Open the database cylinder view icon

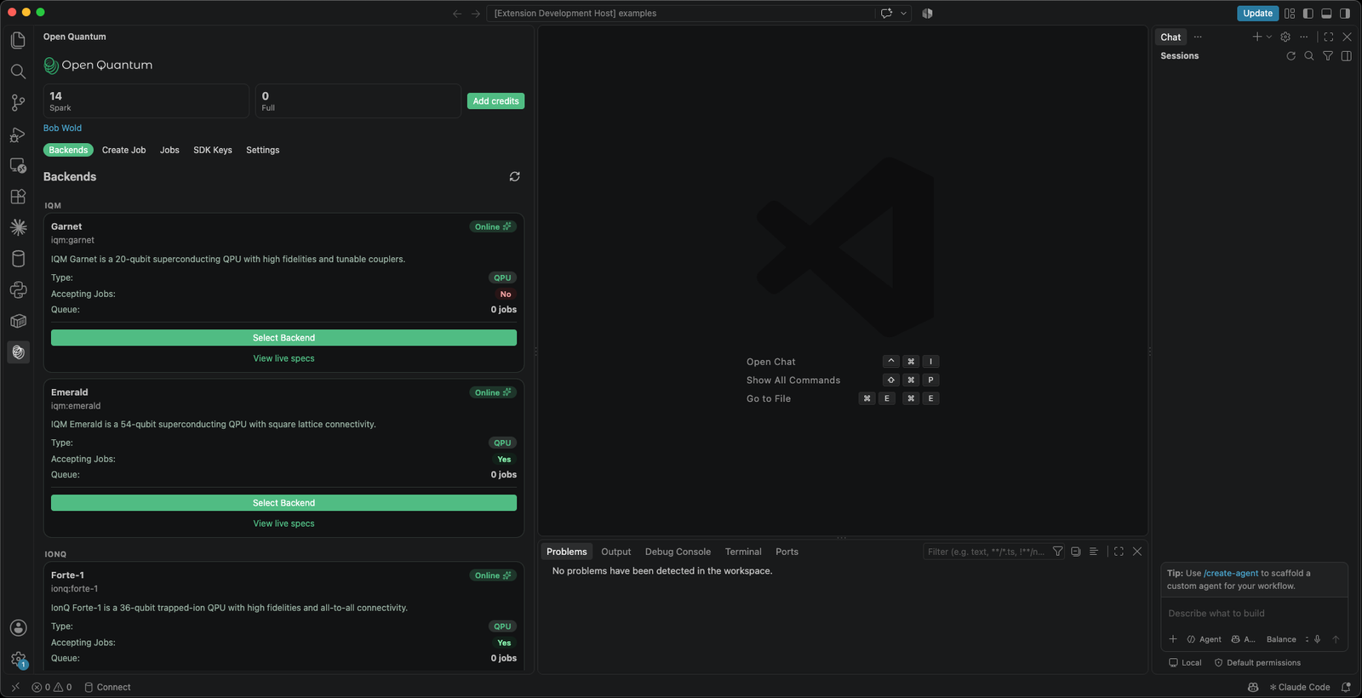click(x=18, y=259)
